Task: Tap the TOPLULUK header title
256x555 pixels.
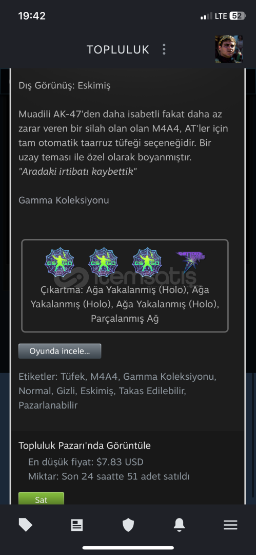Action: tap(118, 49)
